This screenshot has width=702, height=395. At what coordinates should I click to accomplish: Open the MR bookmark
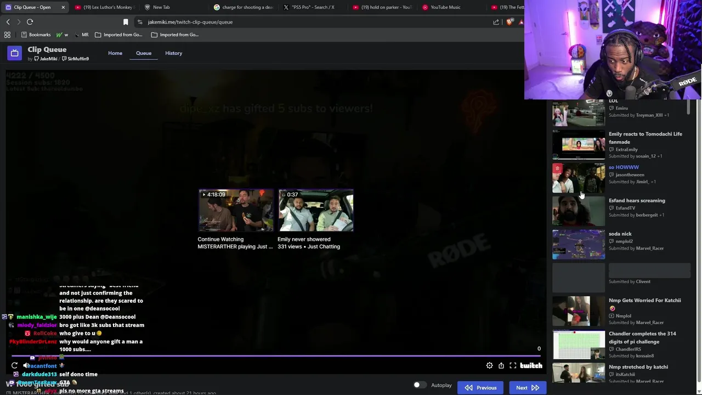81,35
